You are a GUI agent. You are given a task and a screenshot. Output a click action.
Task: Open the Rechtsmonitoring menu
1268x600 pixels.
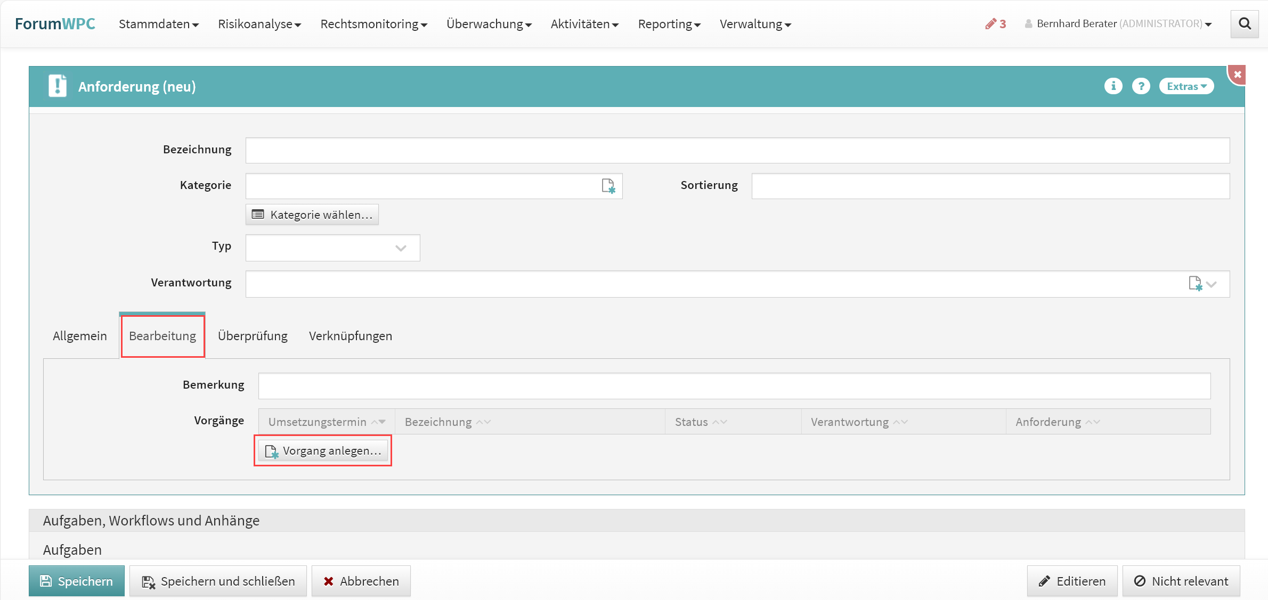(x=373, y=24)
